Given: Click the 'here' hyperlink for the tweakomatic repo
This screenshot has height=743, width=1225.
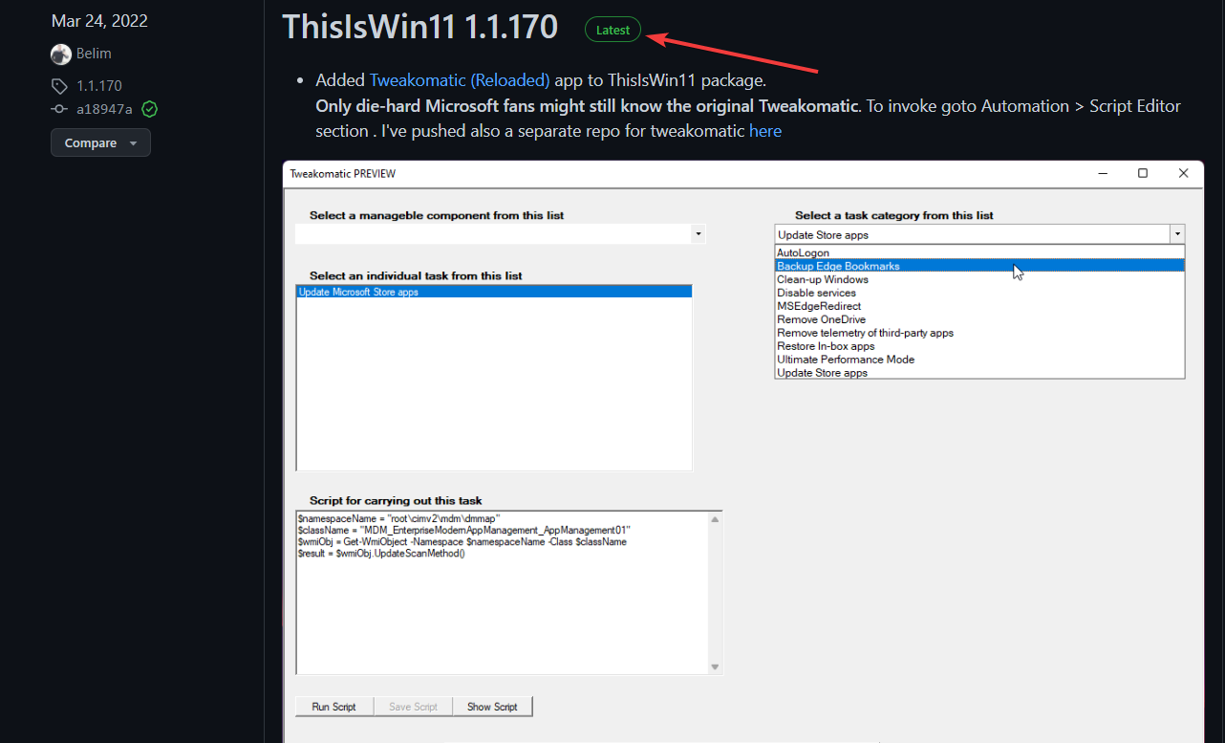Looking at the screenshot, I should 765,131.
